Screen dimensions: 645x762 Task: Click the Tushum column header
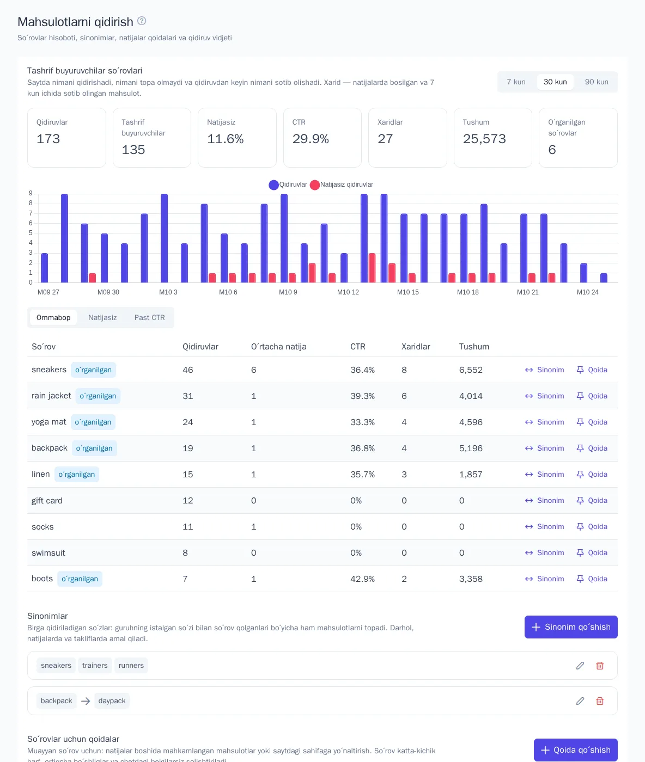pyautogui.click(x=474, y=347)
